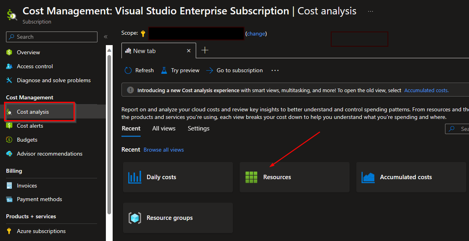Add a new tab with plus button
The image size is (469, 241).
point(205,50)
